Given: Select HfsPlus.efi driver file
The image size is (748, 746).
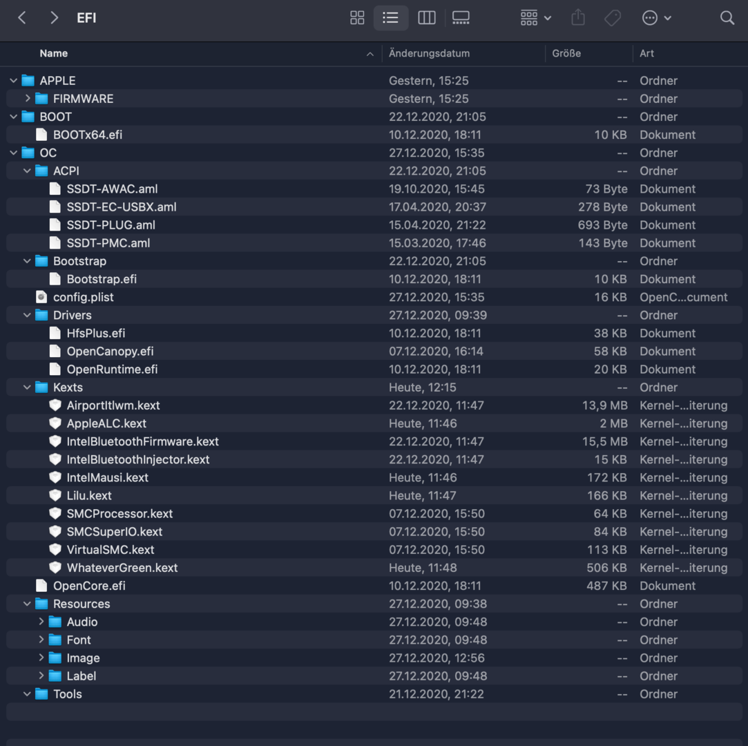Looking at the screenshot, I should pos(96,334).
